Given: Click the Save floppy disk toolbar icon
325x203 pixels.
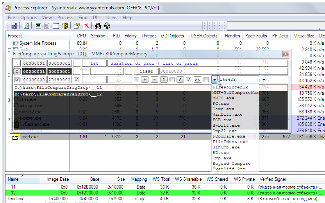Looking at the screenshot, I should pyautogui.click(x=14, y=26).
